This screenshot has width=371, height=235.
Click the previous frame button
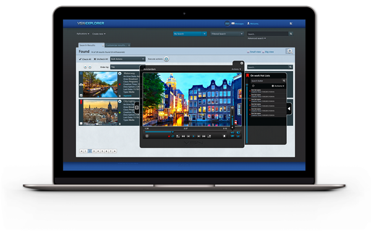[x=189, y=136]
